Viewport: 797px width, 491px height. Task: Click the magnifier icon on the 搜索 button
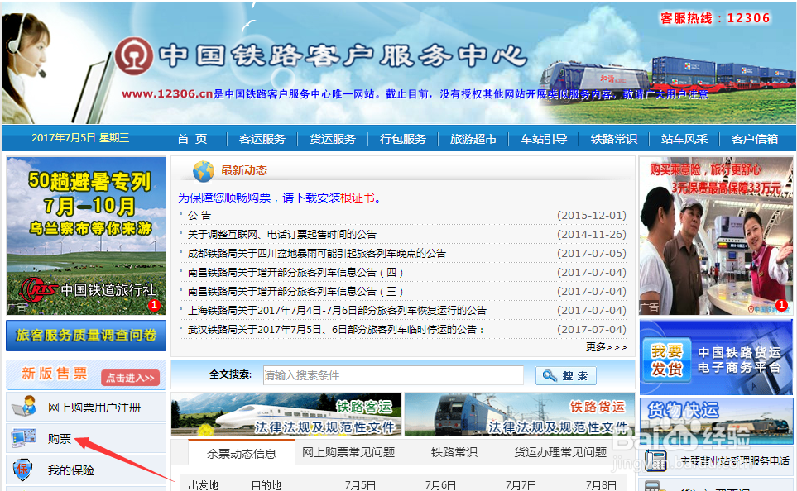tap(550, 375)
